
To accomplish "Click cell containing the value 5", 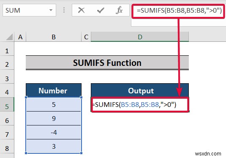I will 54,104.
